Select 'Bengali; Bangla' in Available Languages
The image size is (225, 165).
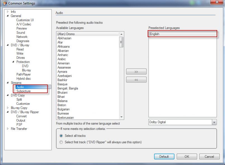click(88, 88)
